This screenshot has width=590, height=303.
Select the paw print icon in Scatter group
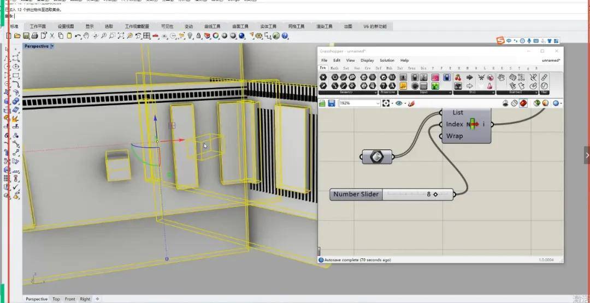pyautogui.click(x=501, y=77)
